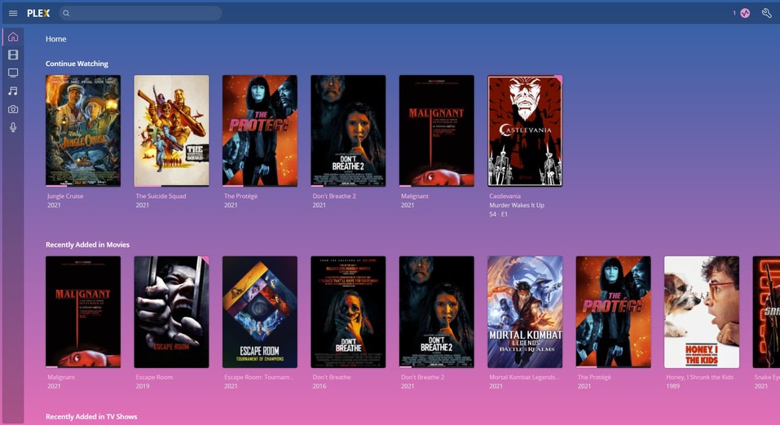Screen dimensions: 780x425
Task: Open Castlevania poster
Action: (525, 131)
